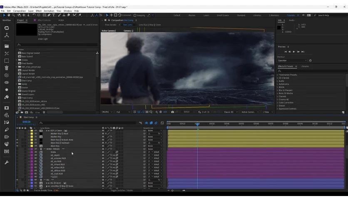Open the Animation menu

[49, 11]
